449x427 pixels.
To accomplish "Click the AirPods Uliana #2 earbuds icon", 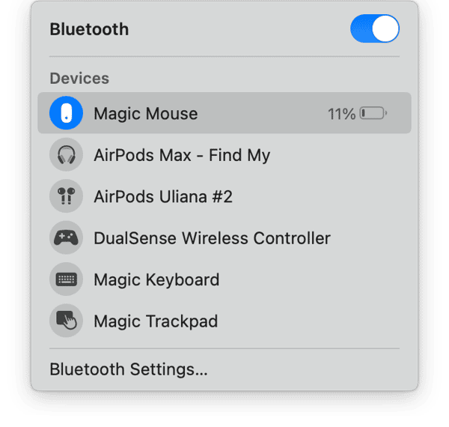I will tap(66, 197).
